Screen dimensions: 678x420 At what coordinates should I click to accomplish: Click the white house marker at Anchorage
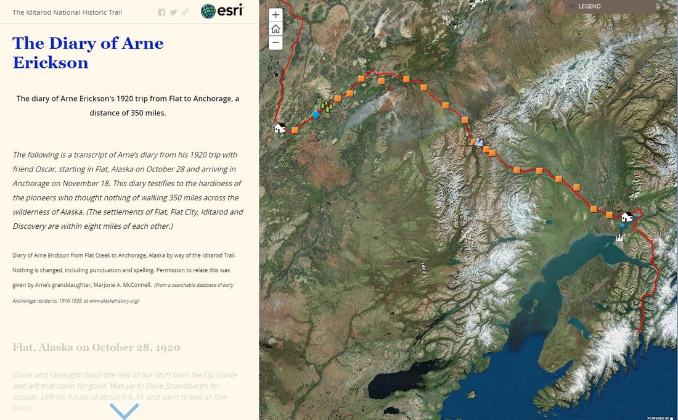(627, 216)
